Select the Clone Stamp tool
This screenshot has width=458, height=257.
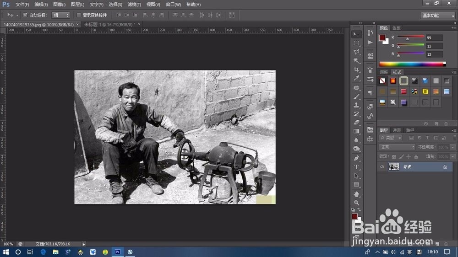(x=356, y=105)
